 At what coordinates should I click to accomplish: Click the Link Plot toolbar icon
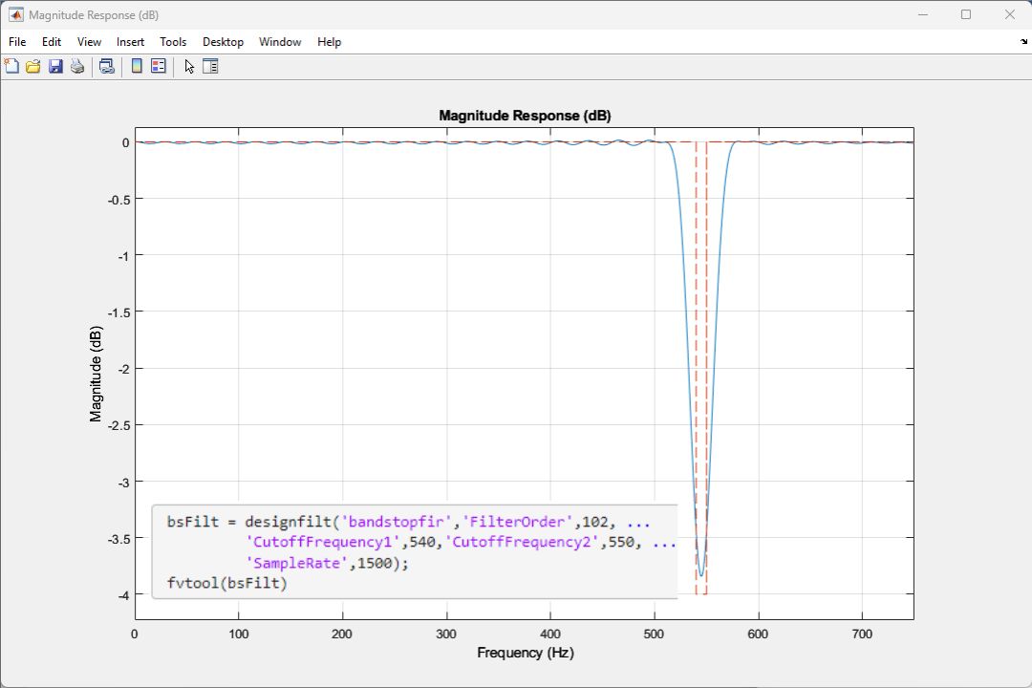click(107, 67)
